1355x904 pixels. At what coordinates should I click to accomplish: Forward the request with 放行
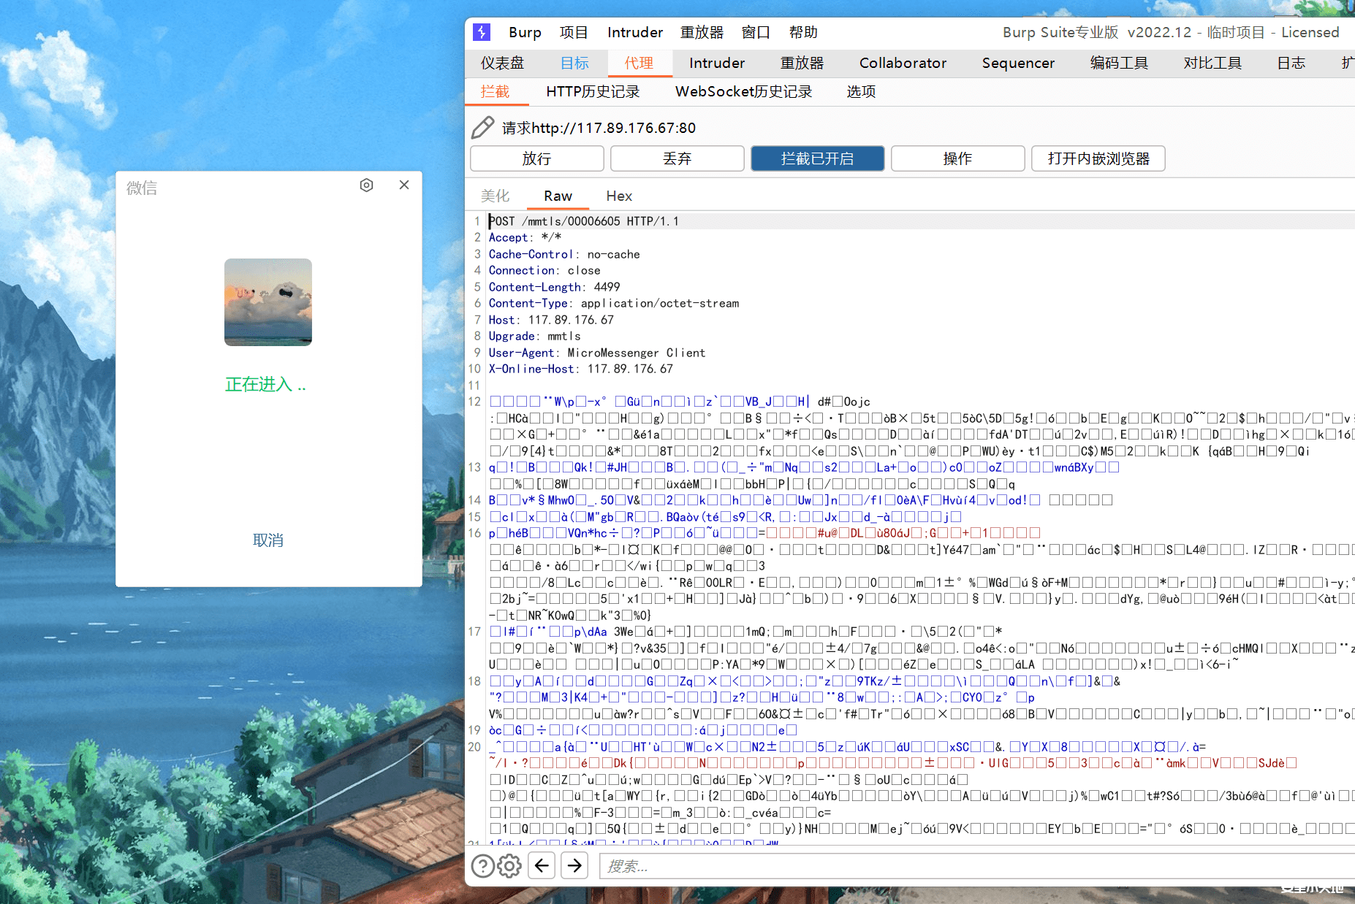pos(536,158)
